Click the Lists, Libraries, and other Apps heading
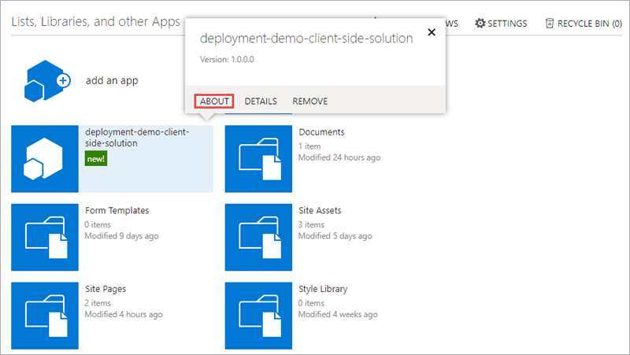This screenshot has height=355, width=630. pyautogui.click(x=95, y=22)
